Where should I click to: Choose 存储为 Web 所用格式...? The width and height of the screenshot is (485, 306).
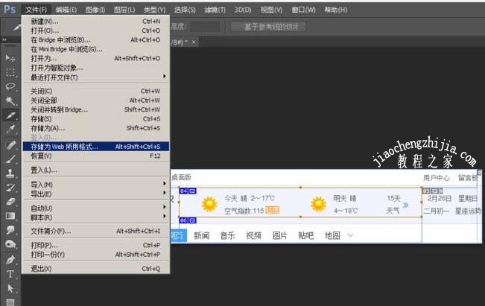[96, 147]
